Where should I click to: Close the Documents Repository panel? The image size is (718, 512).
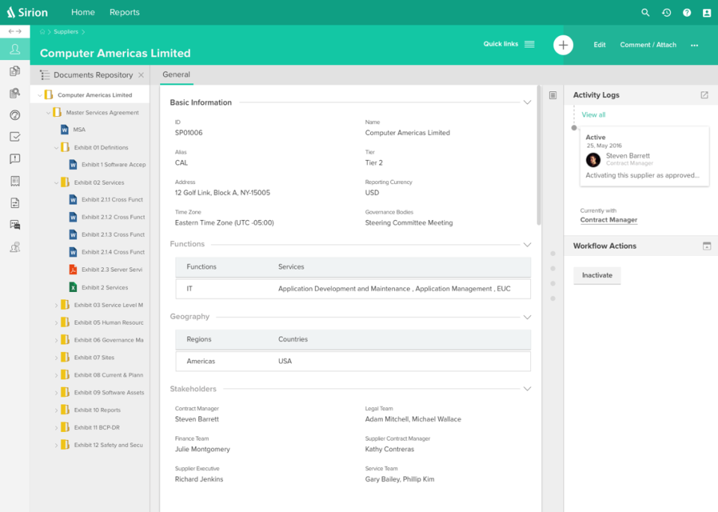pos(141,75)
